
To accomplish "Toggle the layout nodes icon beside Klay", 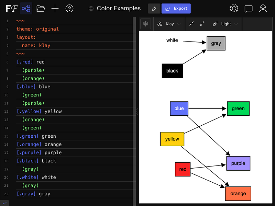I will click(x=159, y=24).
